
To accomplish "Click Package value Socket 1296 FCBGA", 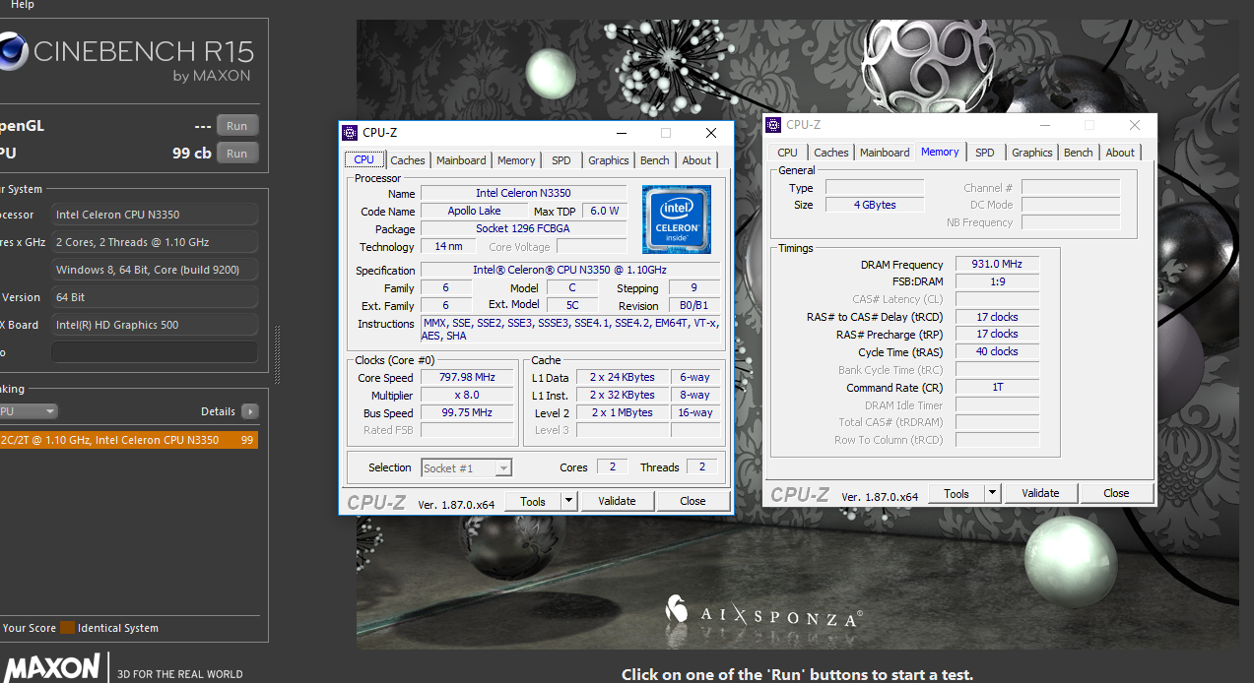I will (523, 228).
